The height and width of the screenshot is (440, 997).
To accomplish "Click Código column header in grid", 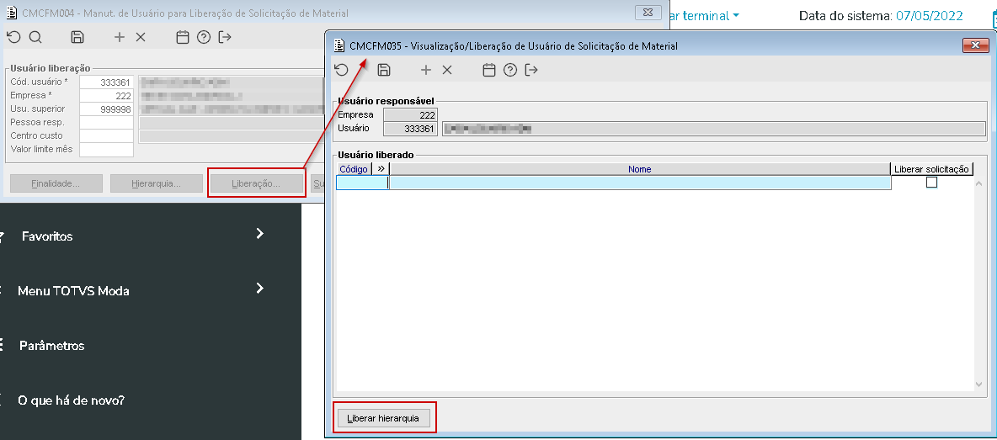I will pyautogui.click(x=355, y=169).
